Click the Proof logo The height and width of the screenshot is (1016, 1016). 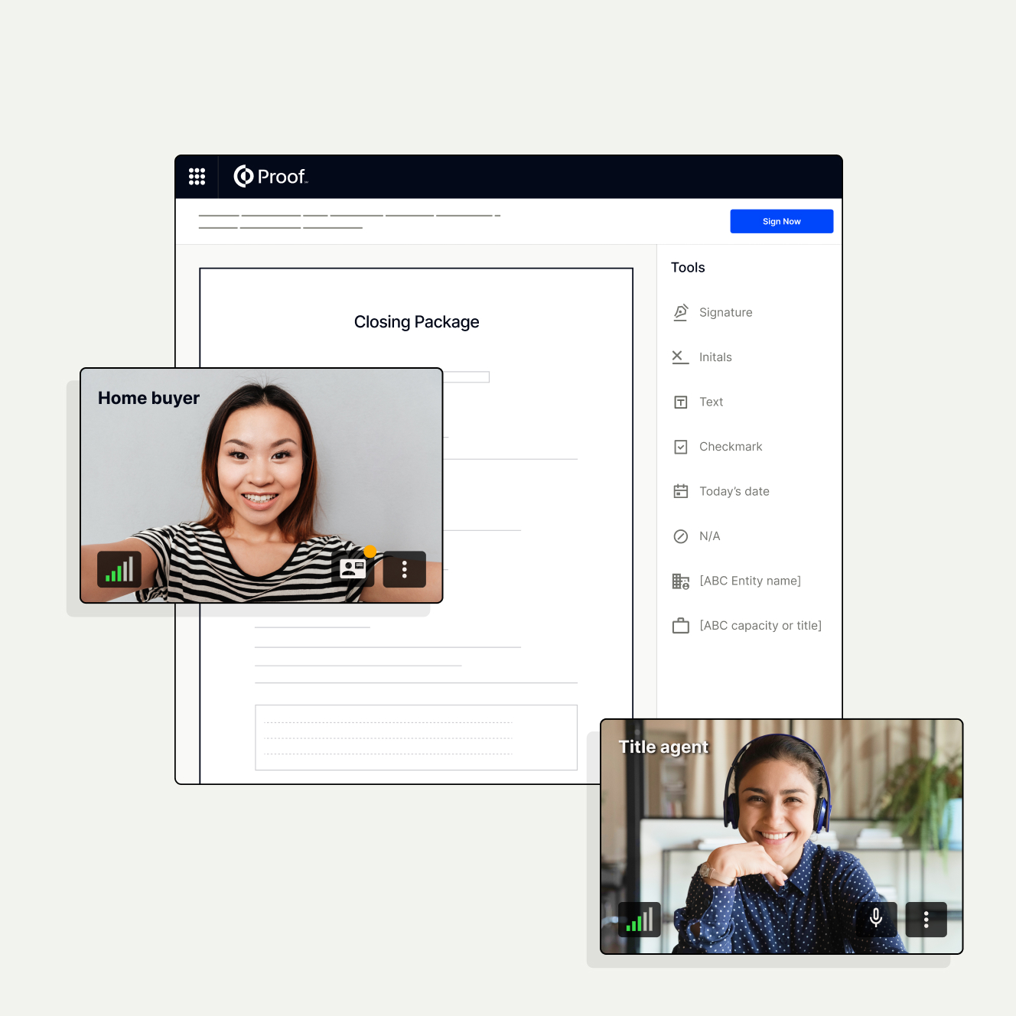click(x=270, y=177)
